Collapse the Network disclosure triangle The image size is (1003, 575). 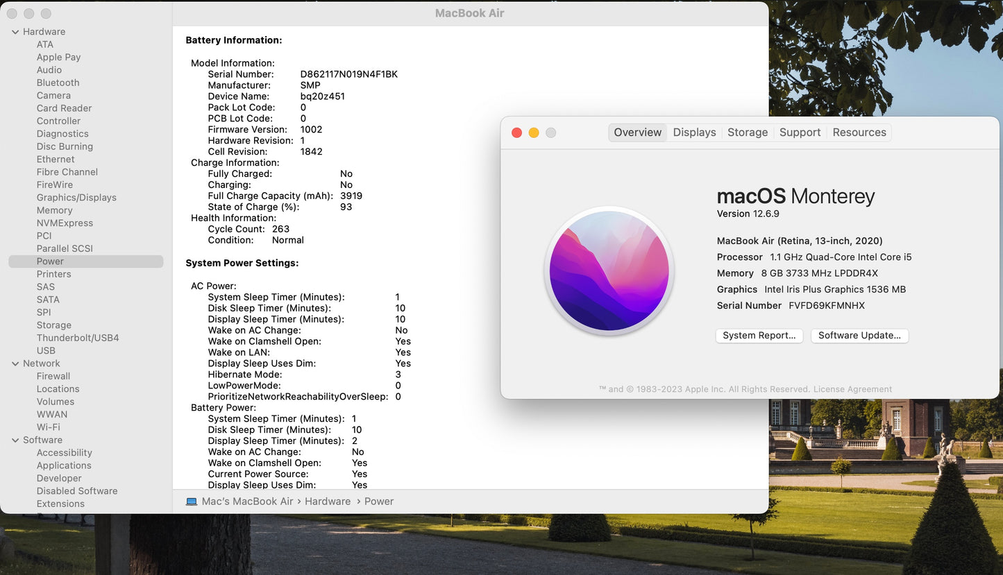(15, 363)
